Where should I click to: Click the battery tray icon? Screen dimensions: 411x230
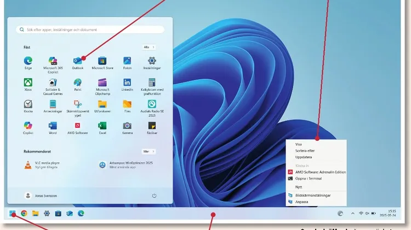(374, 214)
